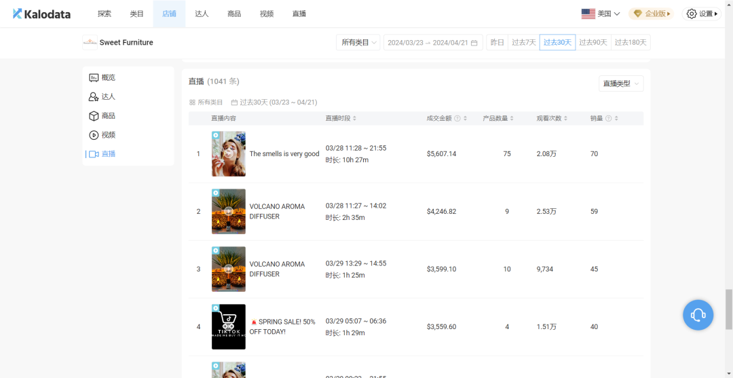Click VOLCANO AROMA DIFFUSER title in row 3
The height and width of the screenshot is (378, 733).
[x=277, y=269]
